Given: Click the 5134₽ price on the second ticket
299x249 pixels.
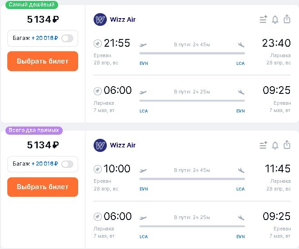Looking at the screenshot, I should coord(43,145).
